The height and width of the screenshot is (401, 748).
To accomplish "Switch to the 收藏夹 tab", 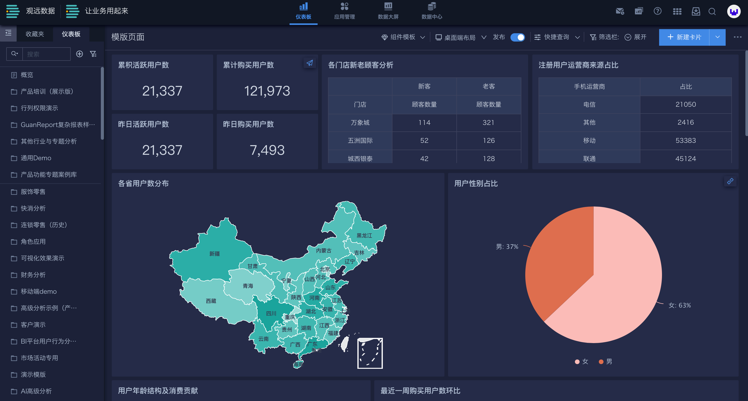I will [x=35, y=34].
